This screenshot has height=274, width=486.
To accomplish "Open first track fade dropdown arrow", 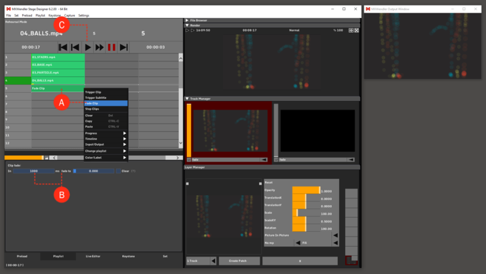I will (264, 160).
